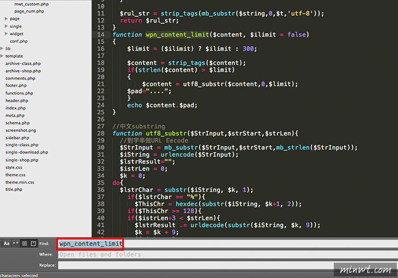This screenshot has height=278, width=398.
Task: Toggle whole word matching quotes icon
Action: tap(15, 243)
